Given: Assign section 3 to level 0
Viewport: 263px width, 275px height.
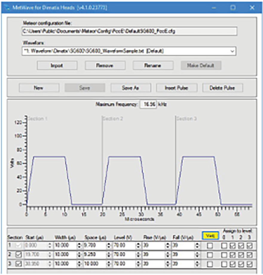Looking at the screenshot, I should (224, 264).
